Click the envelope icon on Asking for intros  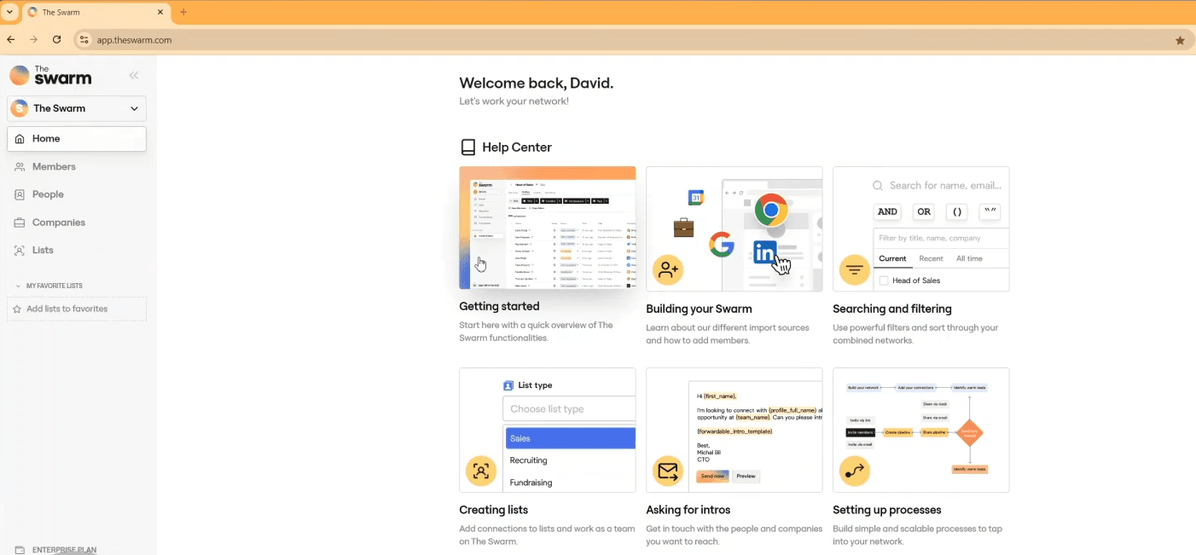coord(667,471)
